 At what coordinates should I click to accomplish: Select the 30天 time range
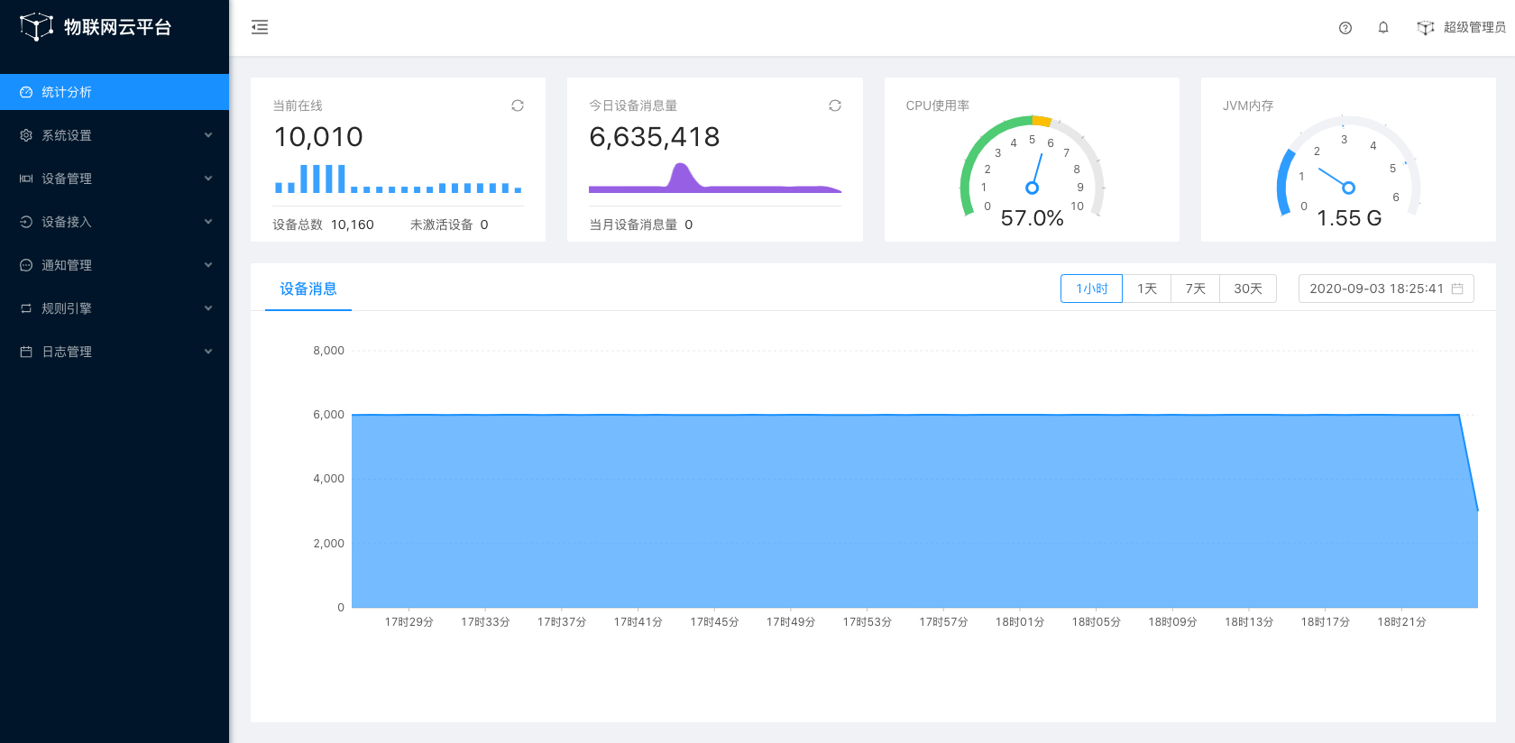[x=1248, y=289]
